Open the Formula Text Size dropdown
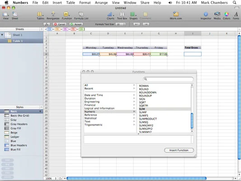Screen dimensions: 241x181 [x=120, y=24]
